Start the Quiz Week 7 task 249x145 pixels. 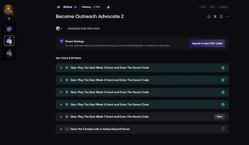pos(219,117)
